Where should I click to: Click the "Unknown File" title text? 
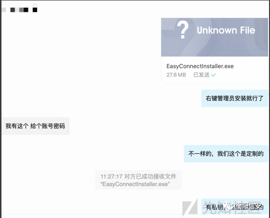(x=226, y=30)
